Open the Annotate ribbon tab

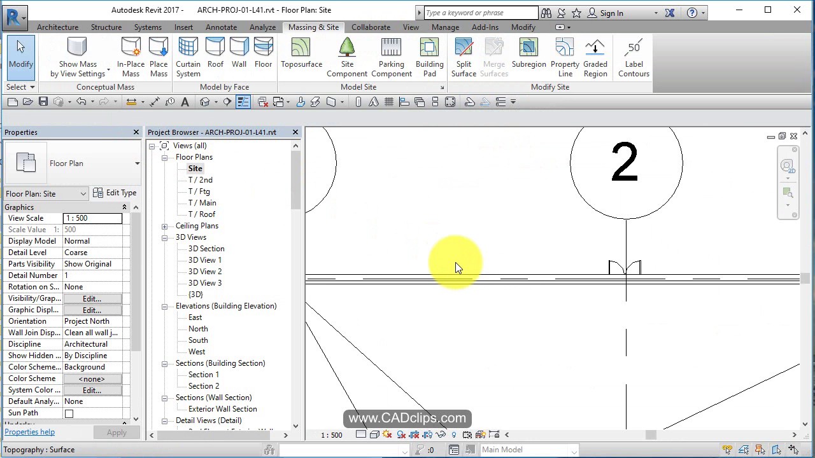[x=221, y=27]
